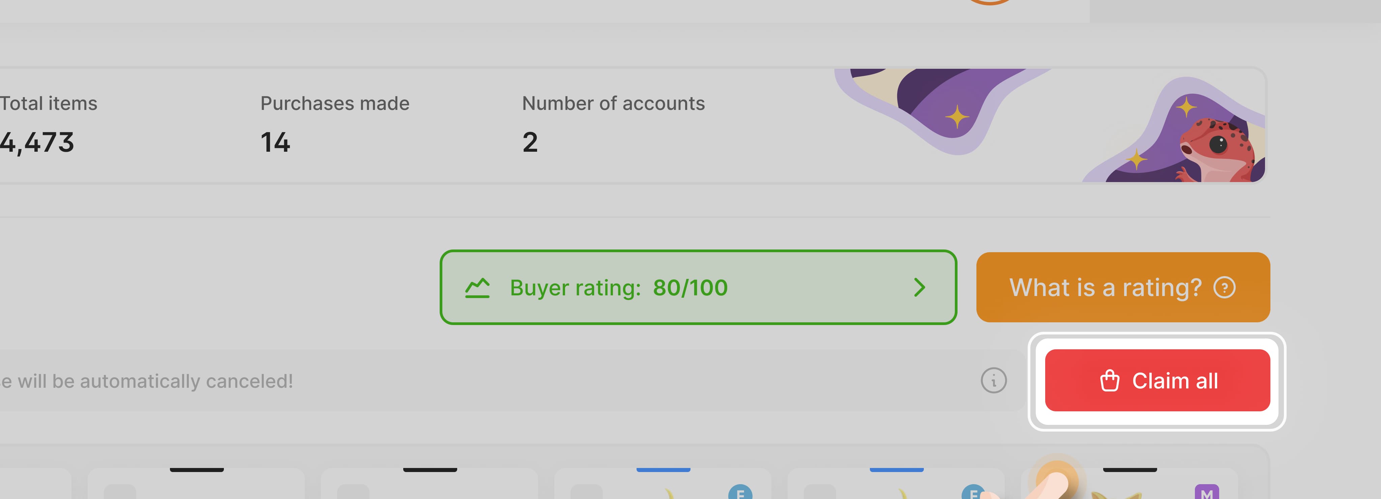Click the info icon beside the cancellation notice
Image resolution: width=1381 pixels, height=499 pixels.
click(993, 381)
